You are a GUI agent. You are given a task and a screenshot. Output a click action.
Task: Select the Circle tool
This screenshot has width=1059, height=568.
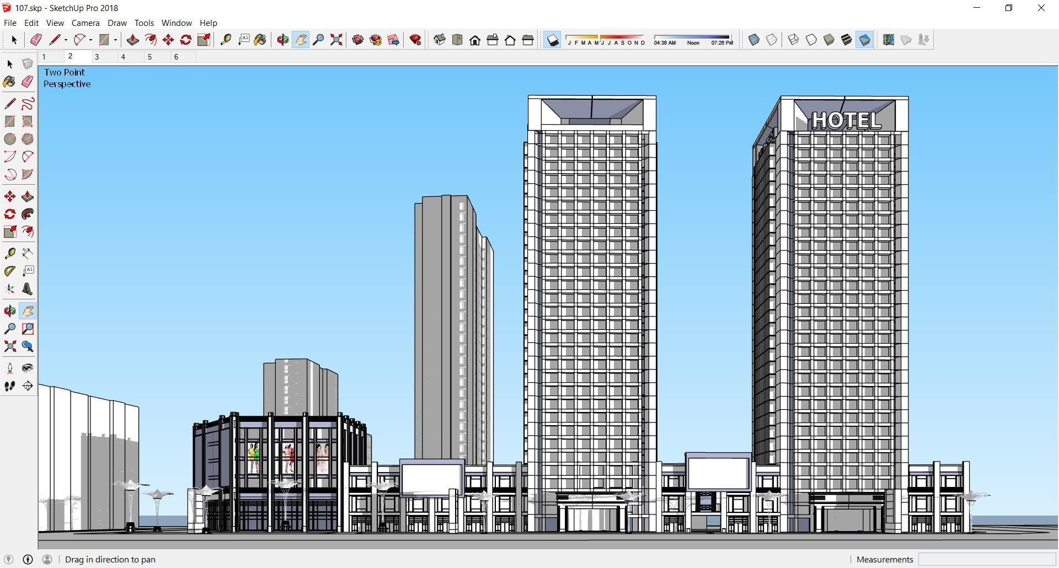tap(10, 139)
